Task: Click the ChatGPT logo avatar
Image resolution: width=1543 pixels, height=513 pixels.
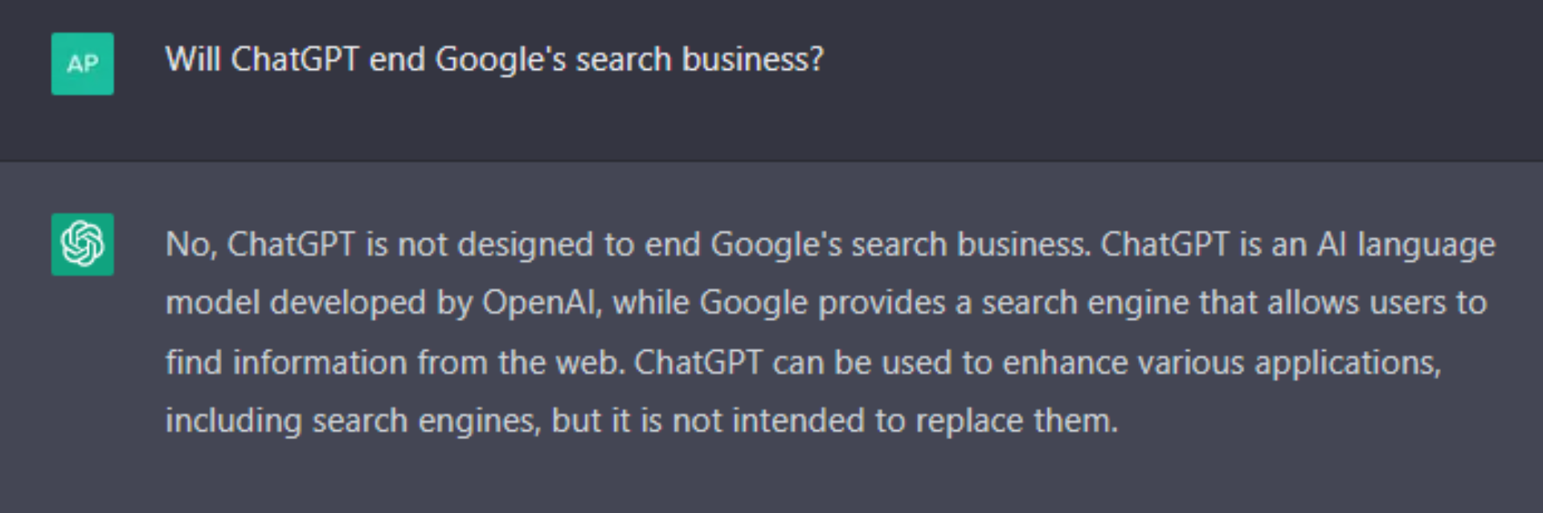Action: 82,244
